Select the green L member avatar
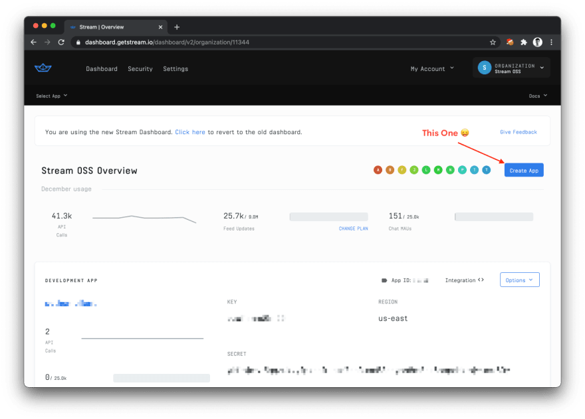This screenshot has height=419, width=585. coord(426,170)
